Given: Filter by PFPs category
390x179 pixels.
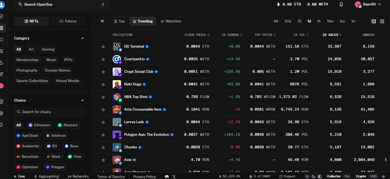Looking at the screenshot, I should tap(68, 60).
